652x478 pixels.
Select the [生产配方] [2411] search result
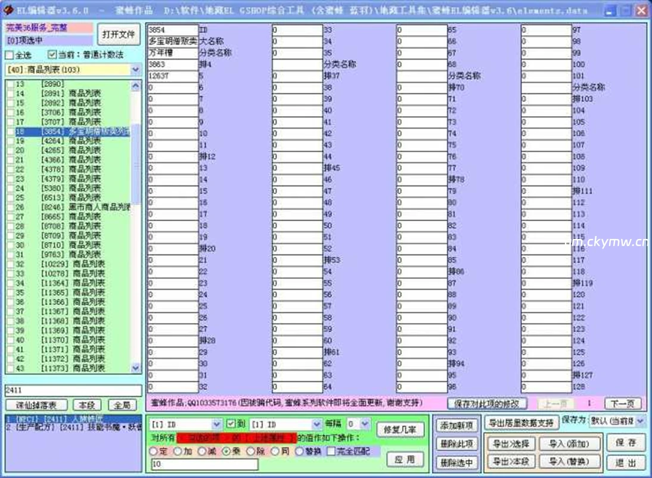[73, 428]
